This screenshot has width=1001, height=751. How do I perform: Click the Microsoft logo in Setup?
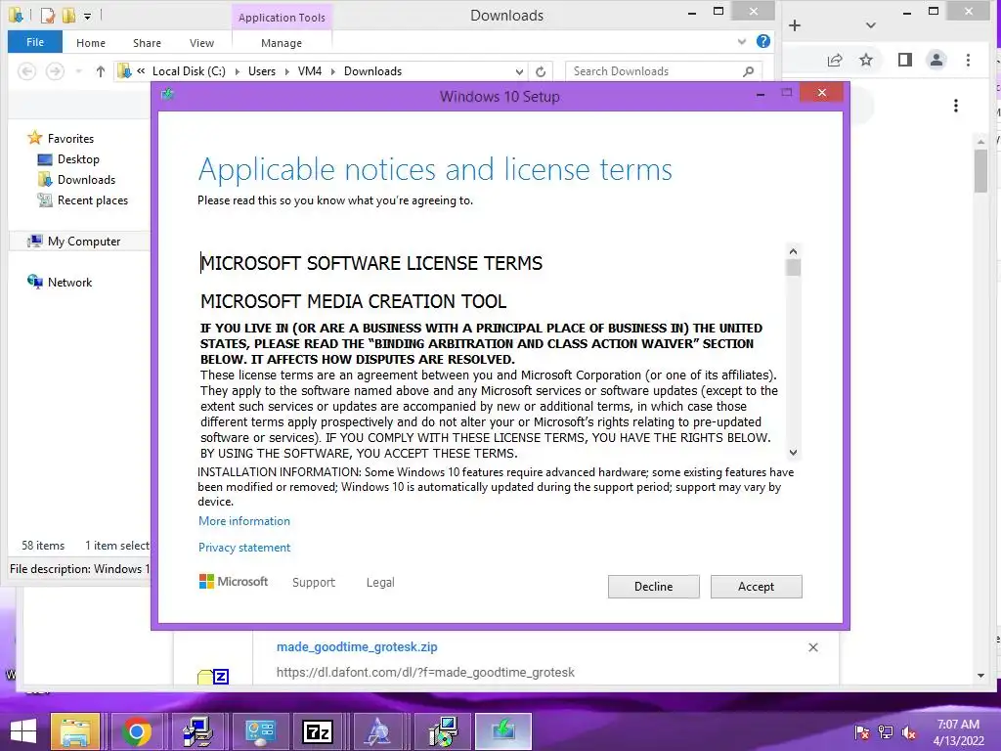click(x=234, y=582)
